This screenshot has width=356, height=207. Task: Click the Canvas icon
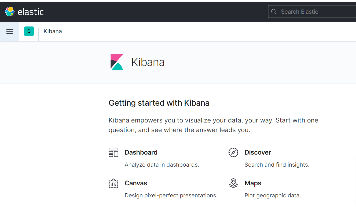[x=113, y=183]
